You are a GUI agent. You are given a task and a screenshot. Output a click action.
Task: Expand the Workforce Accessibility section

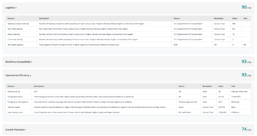click(19, 62)
